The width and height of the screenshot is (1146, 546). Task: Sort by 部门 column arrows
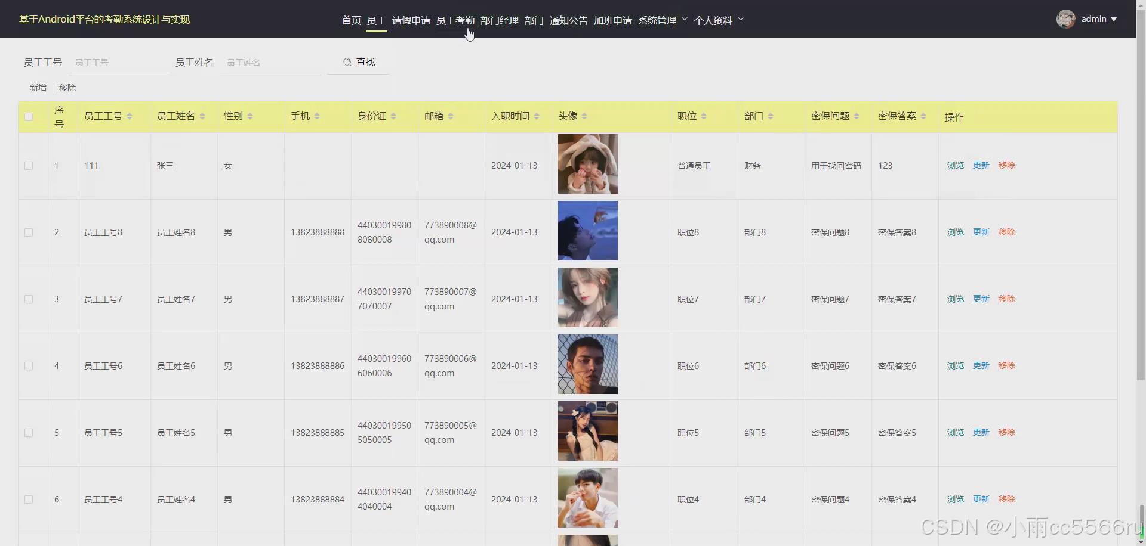coord(771,116)
